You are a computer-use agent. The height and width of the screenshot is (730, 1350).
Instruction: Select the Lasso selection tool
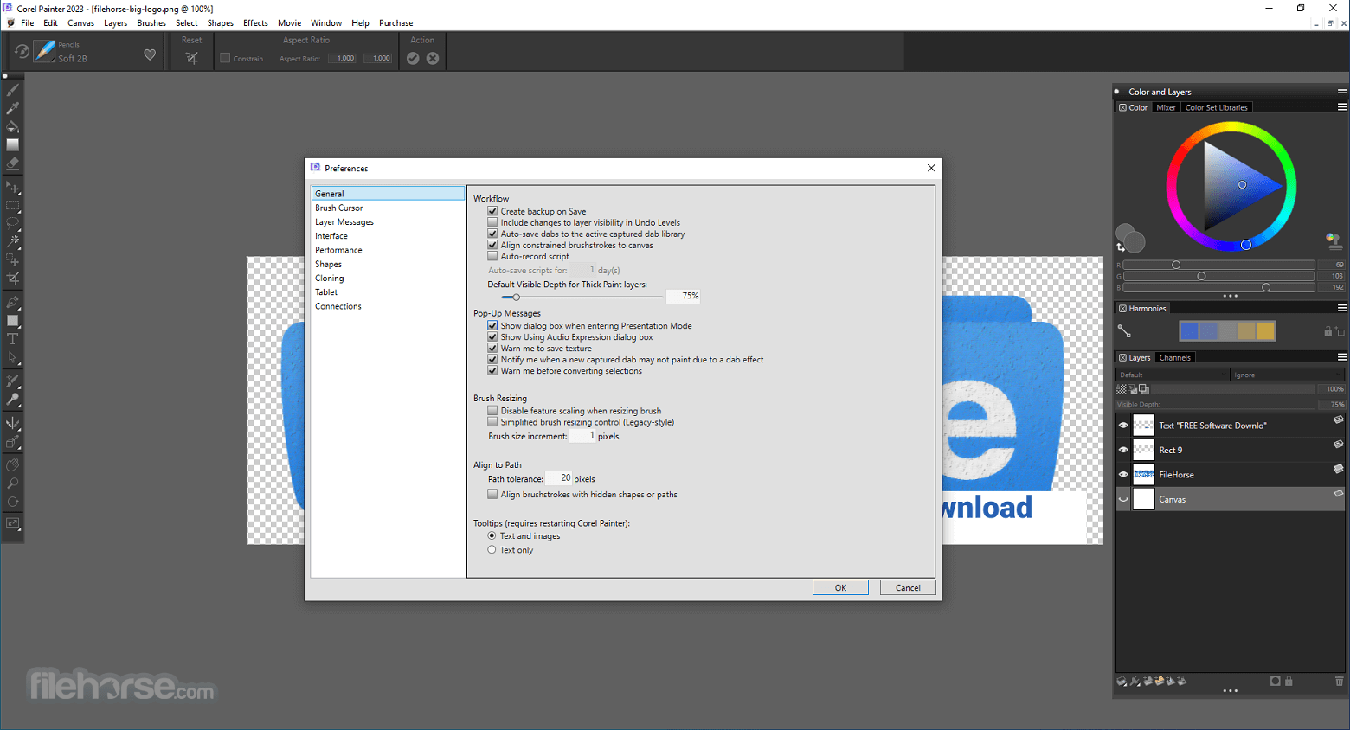12,223
